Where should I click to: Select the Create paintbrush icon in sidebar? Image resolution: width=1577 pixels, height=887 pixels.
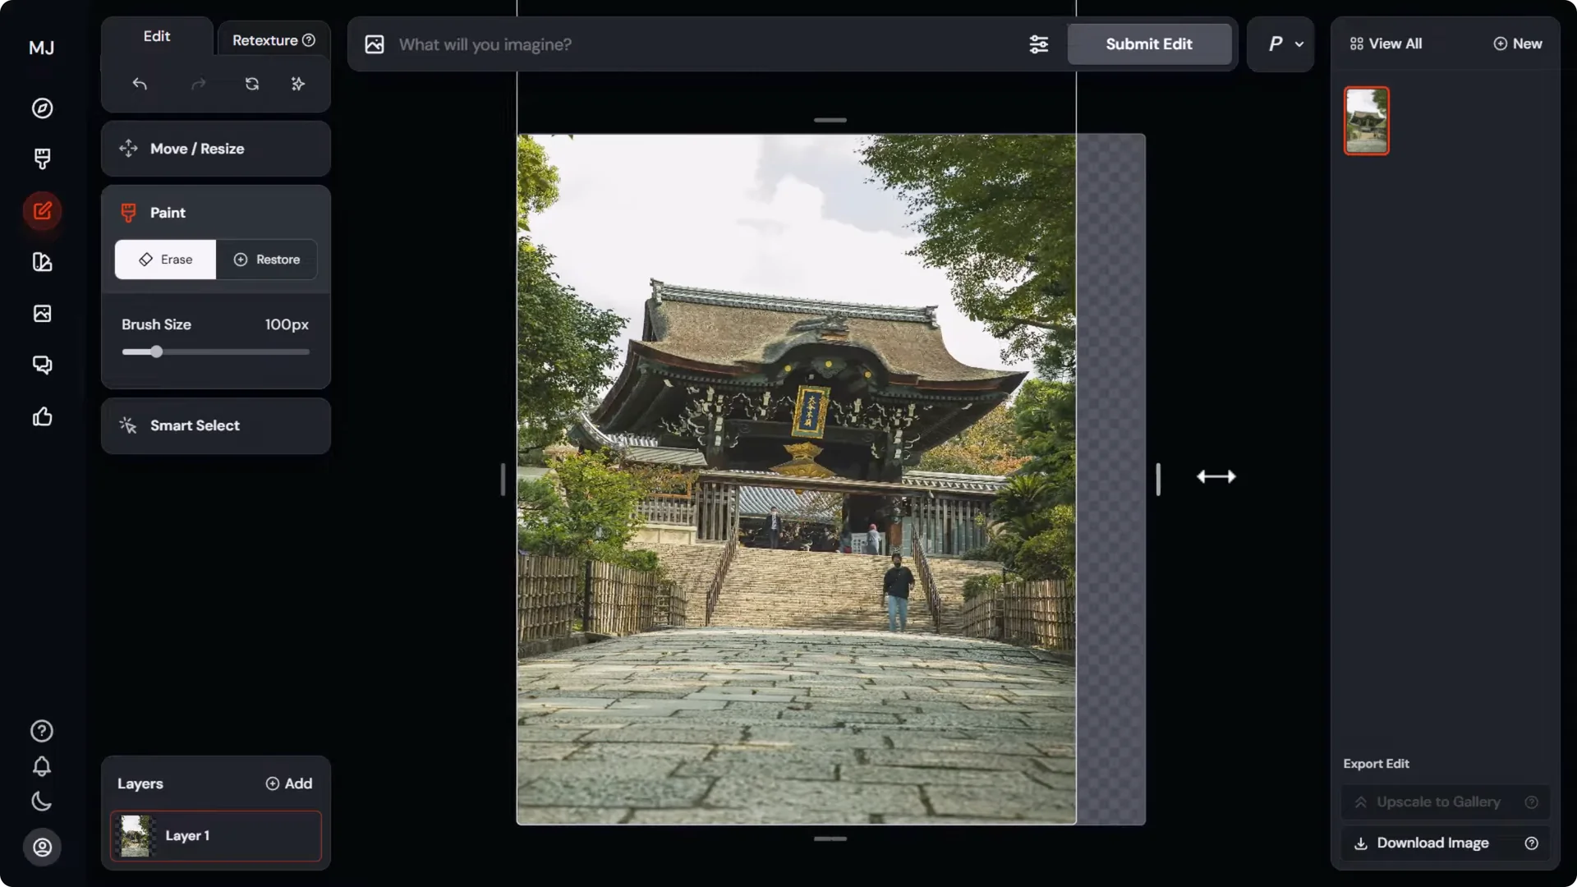pyautogui.click(x=42, y=159)
